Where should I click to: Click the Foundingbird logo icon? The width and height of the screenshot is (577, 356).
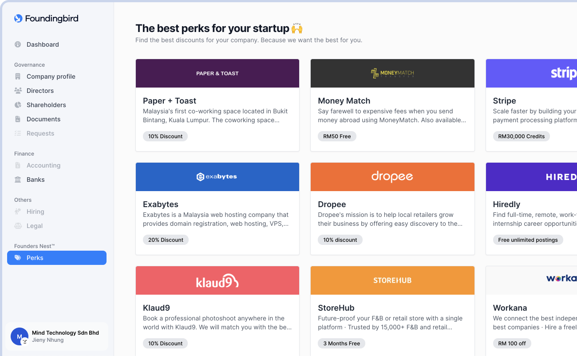[x=18, y=18]
